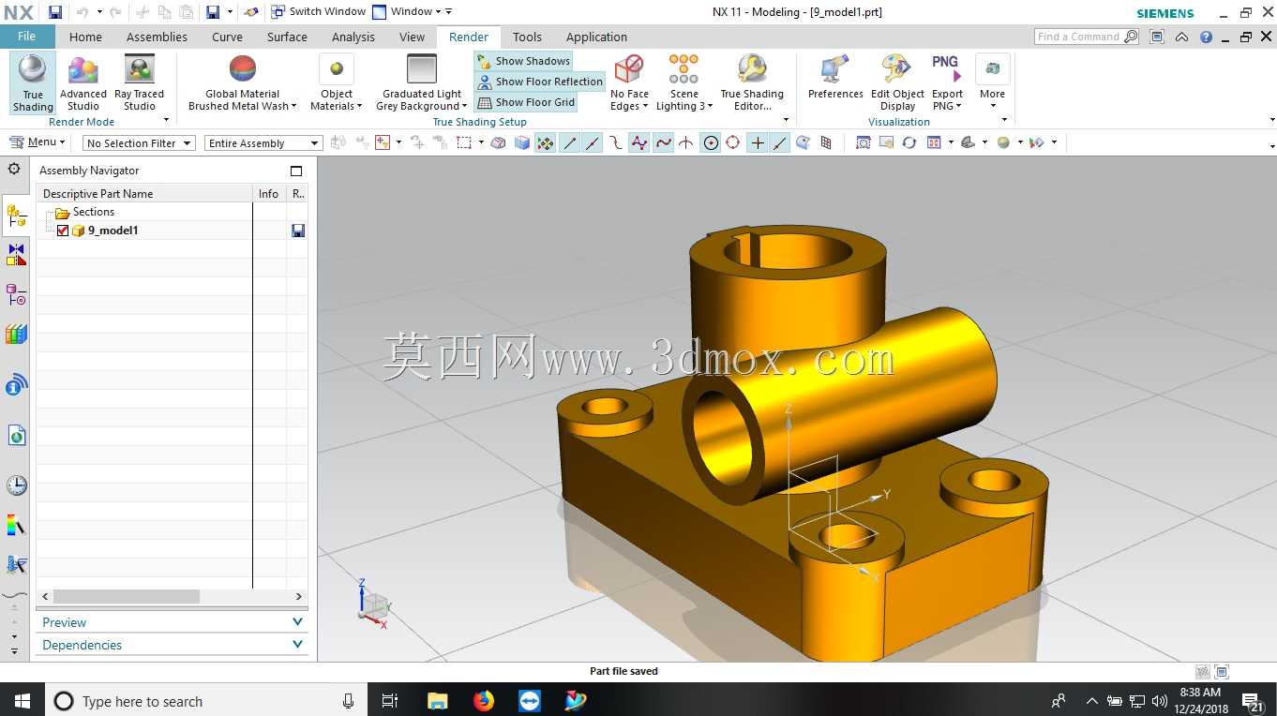Switch to the Assemblies tab
1277x716 pixels.
(157, 37)
